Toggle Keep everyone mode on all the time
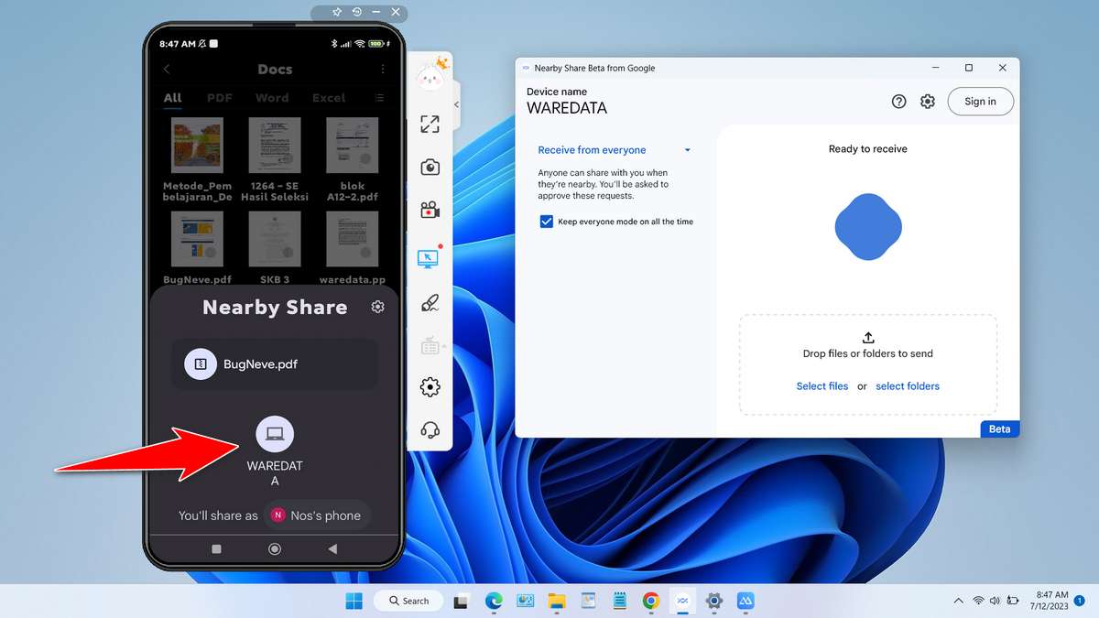This screenshot has width=1099, height=618. click(547, 222)
